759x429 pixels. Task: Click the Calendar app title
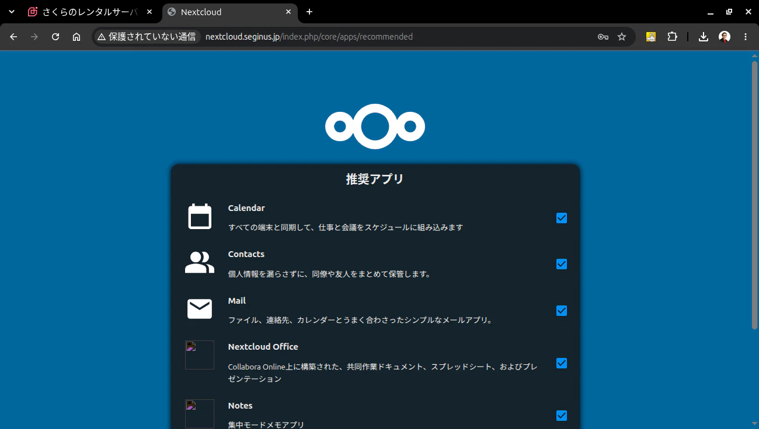point(246,208)
